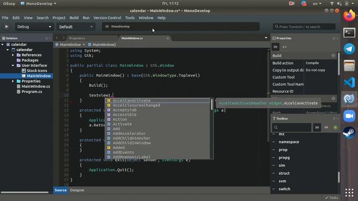Click the Solution pad auto-hide icon

point(46,39)
